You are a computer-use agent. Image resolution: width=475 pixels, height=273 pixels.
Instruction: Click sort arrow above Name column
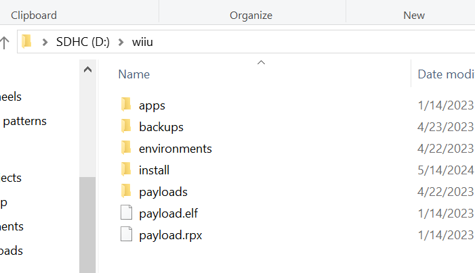pyautogui.click(x=261, y=63)
